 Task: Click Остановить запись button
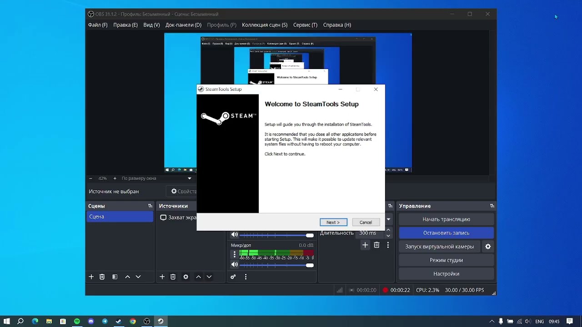tap(446, 233)
